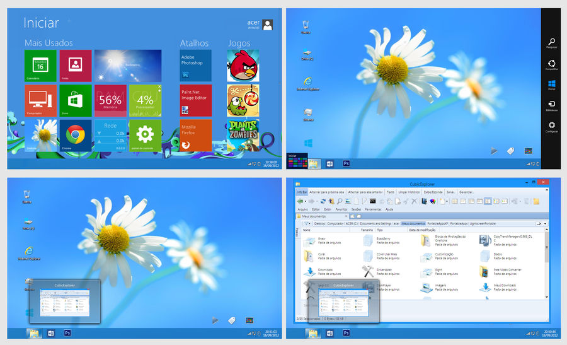
Task: Click the CubicExplorer file list vertical scrollbar
Action: coord(546,263)
